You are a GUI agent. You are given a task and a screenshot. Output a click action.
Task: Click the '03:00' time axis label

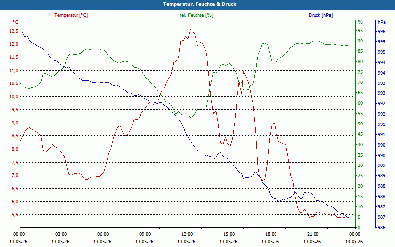coord(61,234)
